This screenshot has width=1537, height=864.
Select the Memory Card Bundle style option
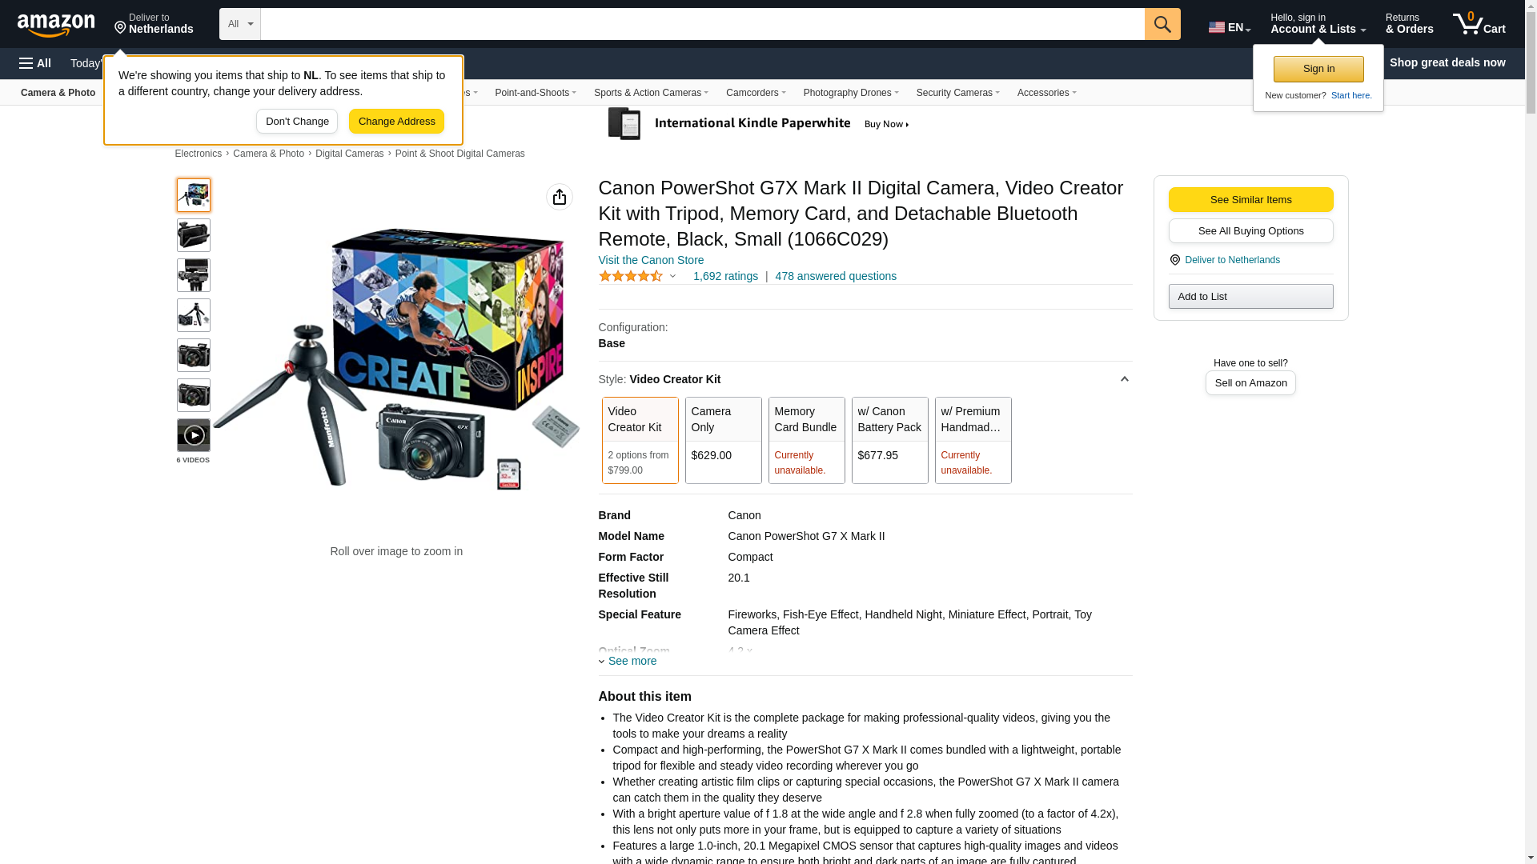click(x=806, y=440)
